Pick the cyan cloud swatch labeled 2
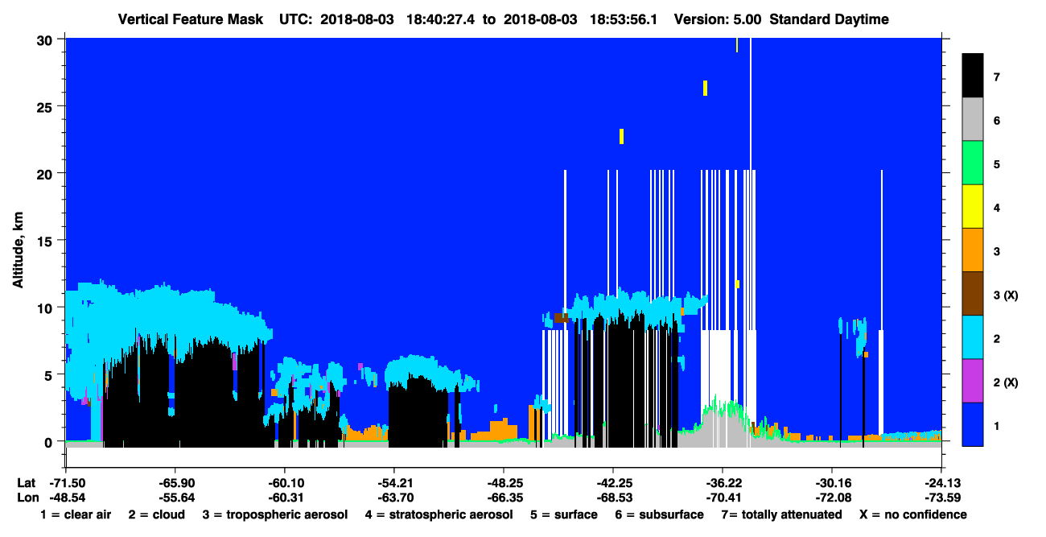 [973, 337]
